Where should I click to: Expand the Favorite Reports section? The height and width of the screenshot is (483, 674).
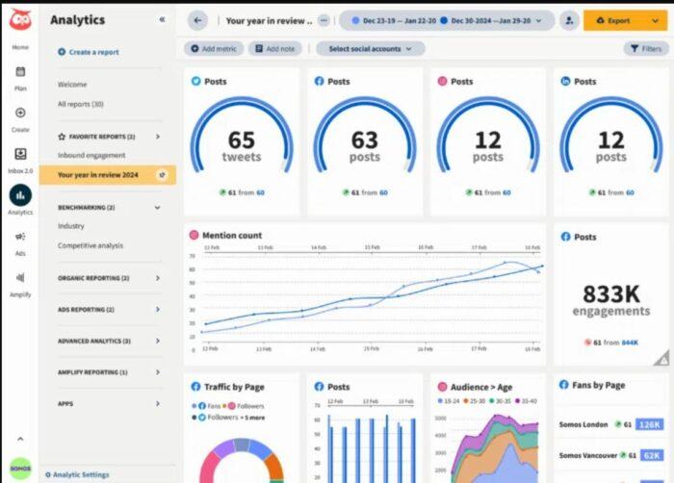(x=158, y=137)
